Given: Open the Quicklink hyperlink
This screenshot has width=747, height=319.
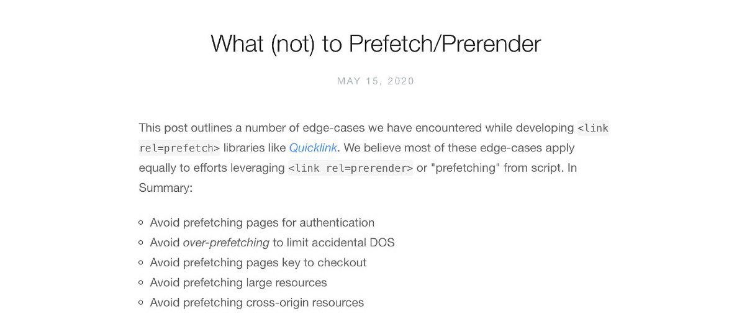Looking at the screenshot, I should [x=313, y=148].
